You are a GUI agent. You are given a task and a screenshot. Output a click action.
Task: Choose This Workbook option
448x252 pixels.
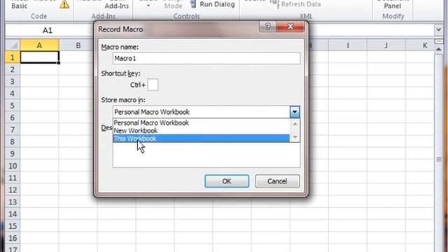(201, 139)
